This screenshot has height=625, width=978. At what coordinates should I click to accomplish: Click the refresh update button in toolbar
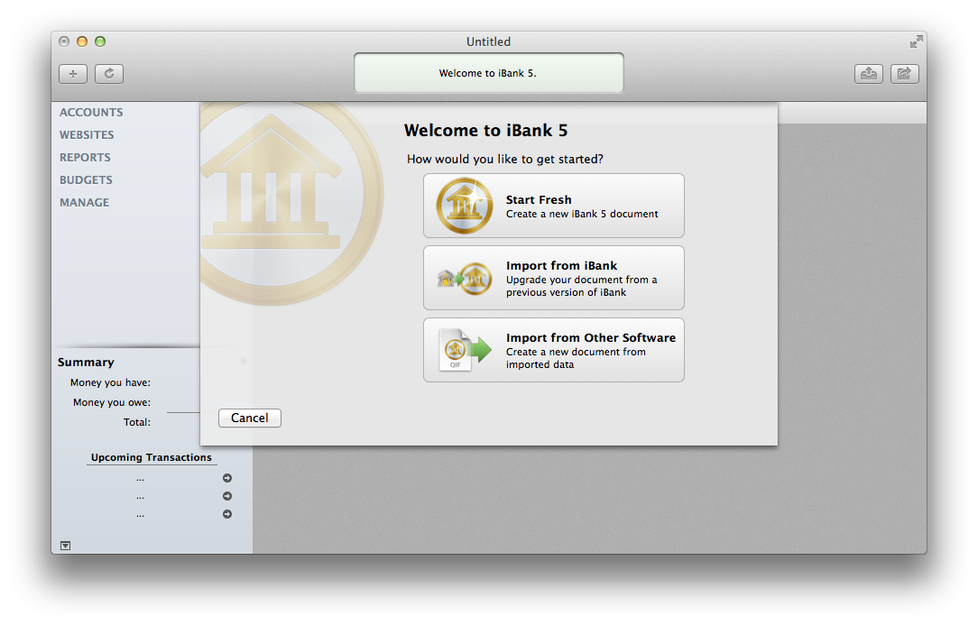tap(109, 74)
